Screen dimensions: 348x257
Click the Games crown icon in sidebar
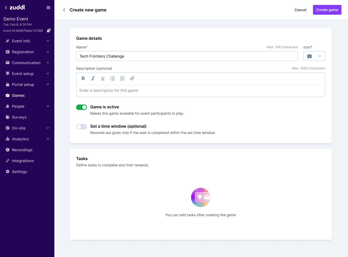(x=8, y=95)
